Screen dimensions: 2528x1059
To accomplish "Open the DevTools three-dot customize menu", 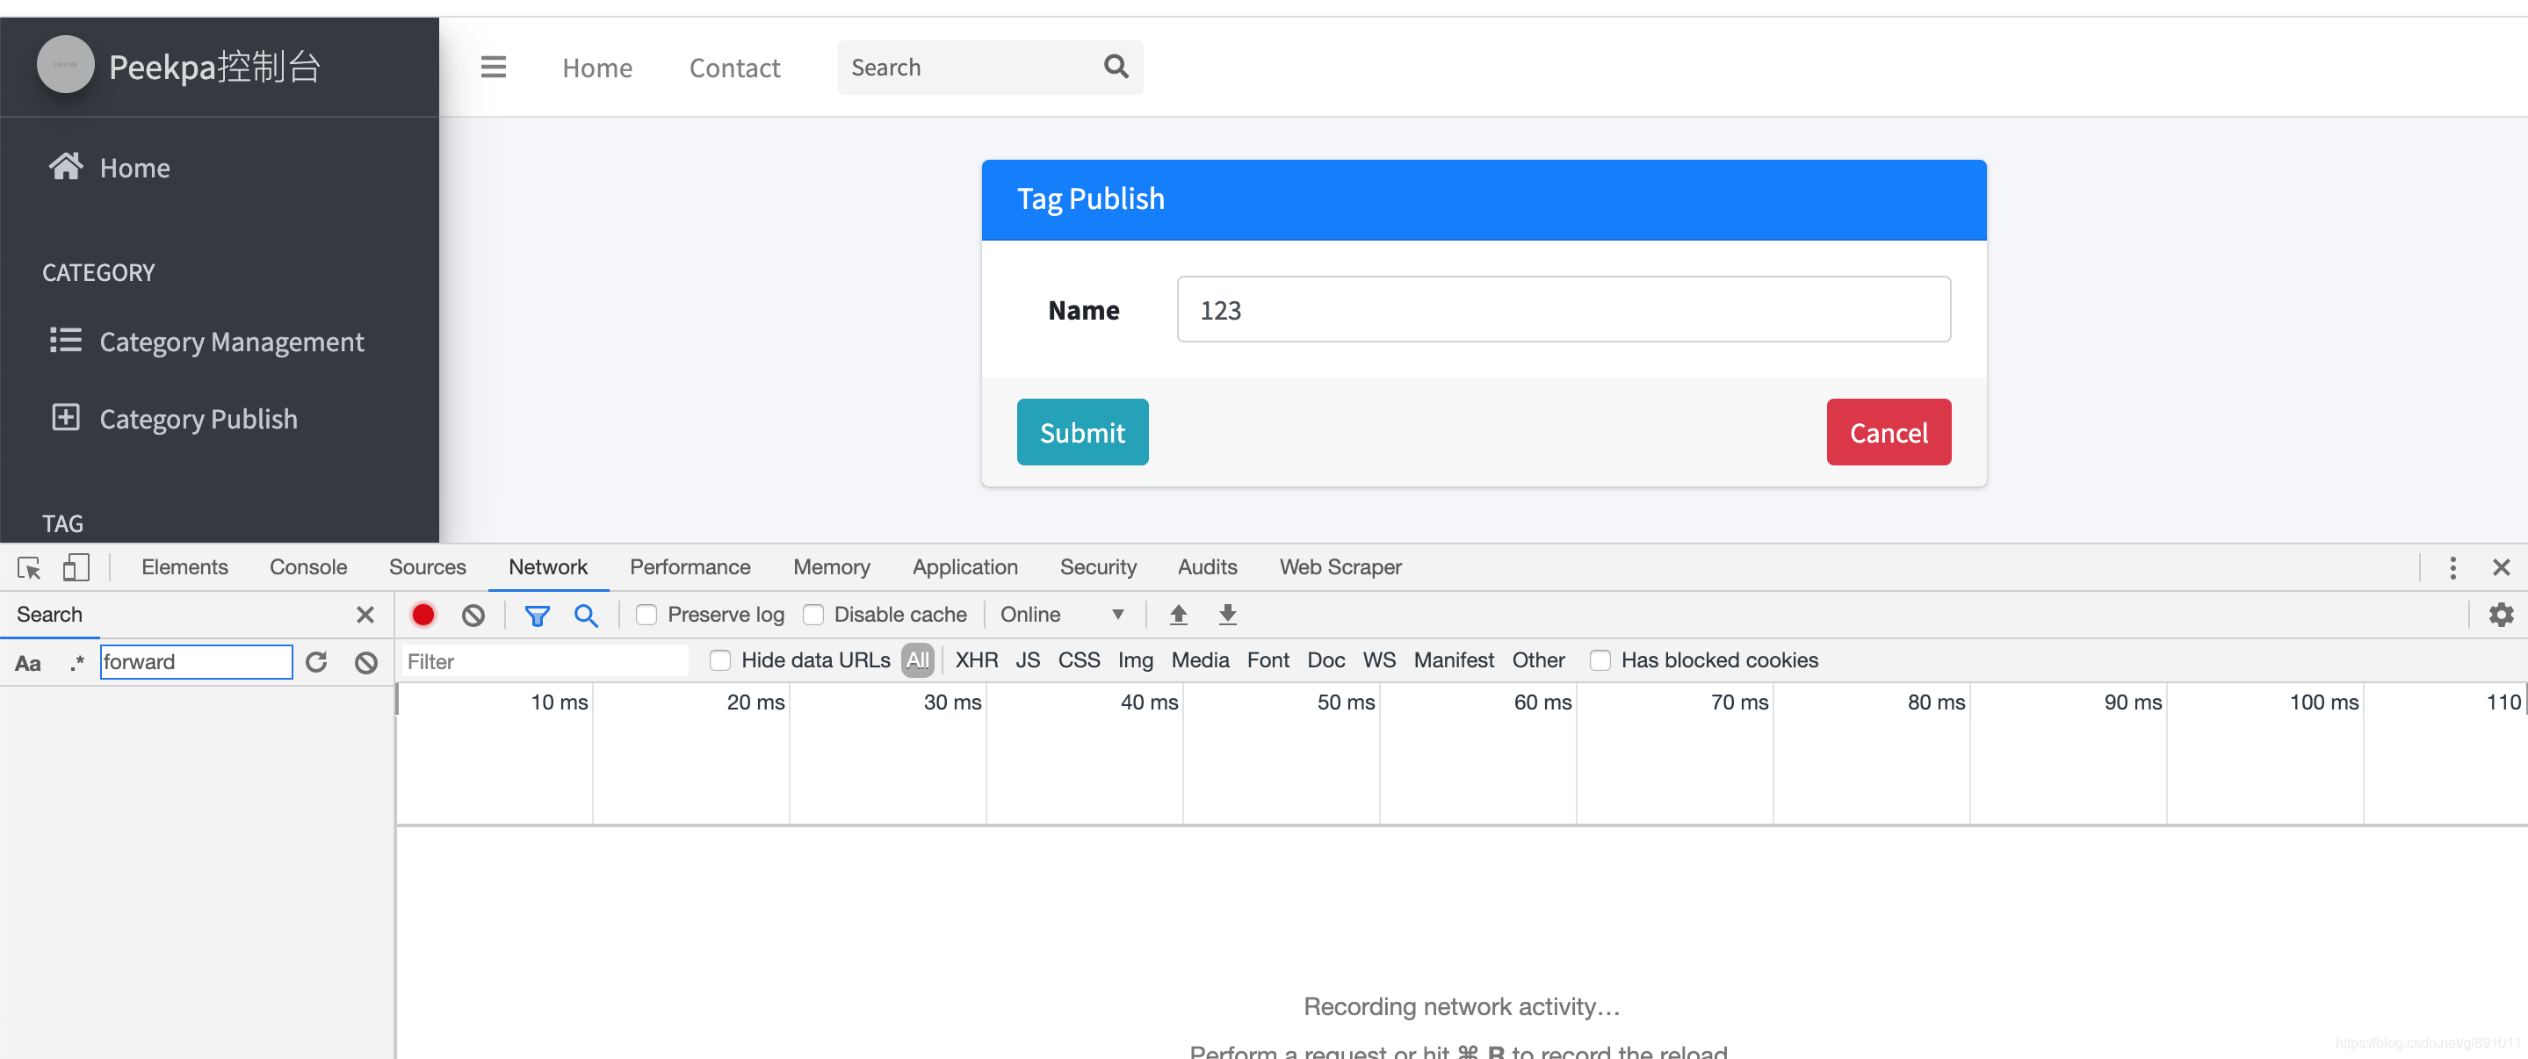I will pos(2452,567).
